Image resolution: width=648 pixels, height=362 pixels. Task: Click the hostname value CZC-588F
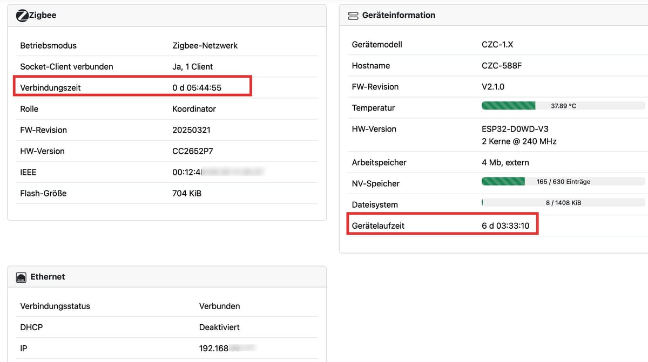(502, 66)
